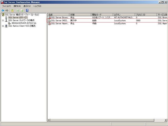Select SQL Server ネットワークの構成 in the tree
This screenshot has height=126, width=168.
(21, 20)
